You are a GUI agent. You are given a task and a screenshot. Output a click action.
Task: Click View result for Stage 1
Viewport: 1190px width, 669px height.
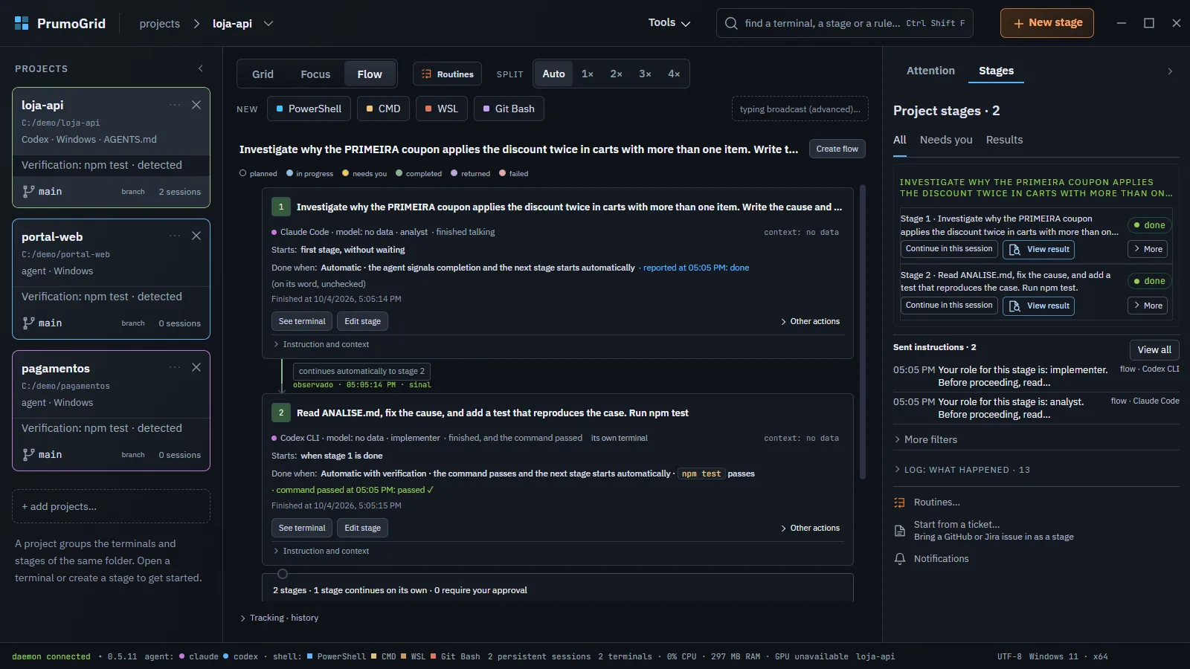pyautogui.click(x=1039, y=249)
